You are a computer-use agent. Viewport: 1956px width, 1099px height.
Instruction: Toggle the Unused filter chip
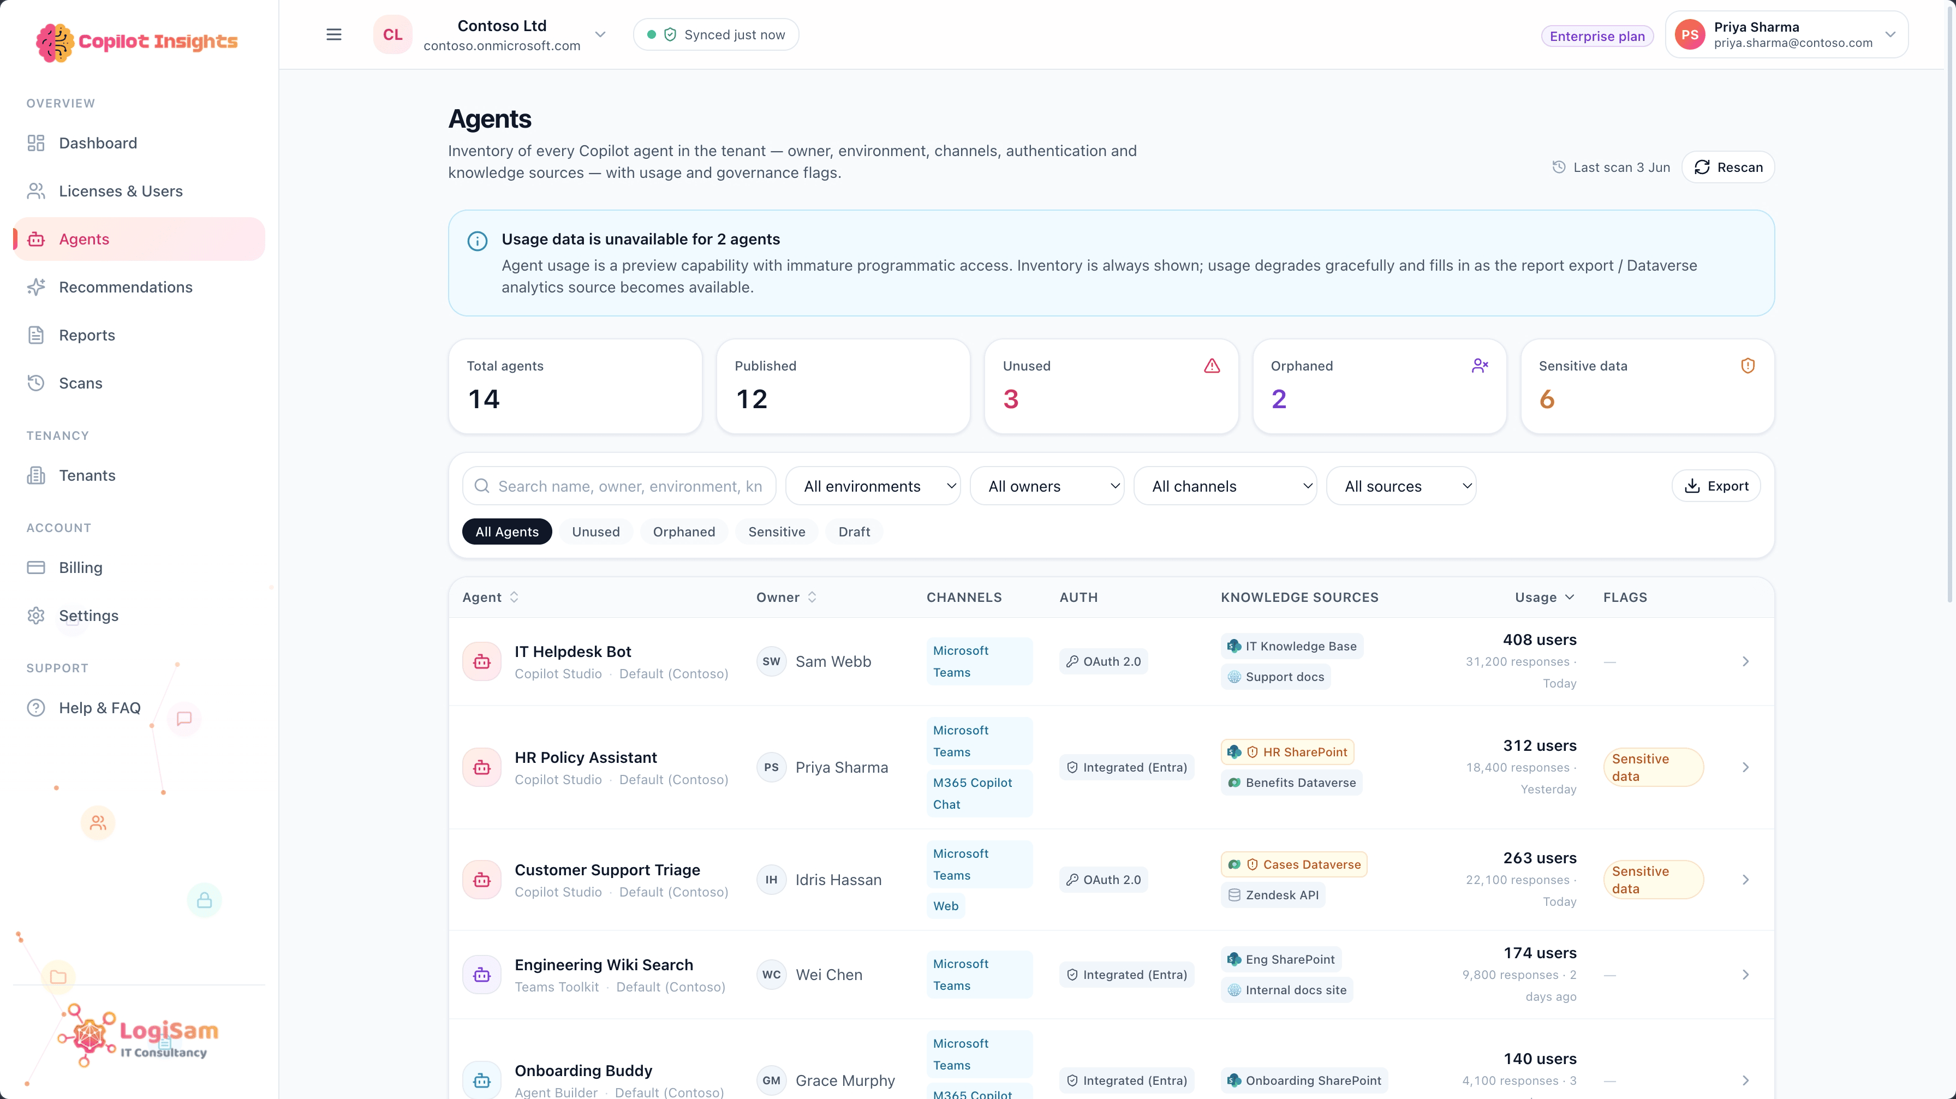pos(595,531)
